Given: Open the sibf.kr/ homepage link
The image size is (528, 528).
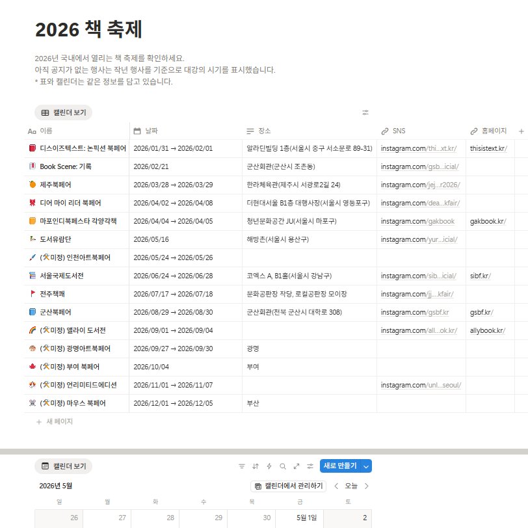Looking at the screenshot, I should click(x=480, y=276).
